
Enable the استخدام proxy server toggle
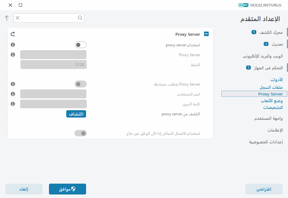click(81, 45)
